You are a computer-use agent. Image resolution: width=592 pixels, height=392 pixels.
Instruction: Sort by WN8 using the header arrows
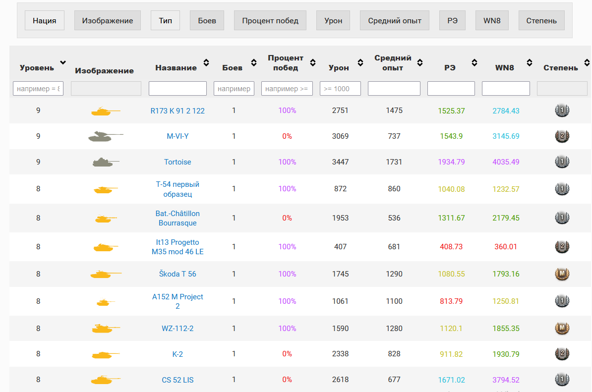click(530, 62)
